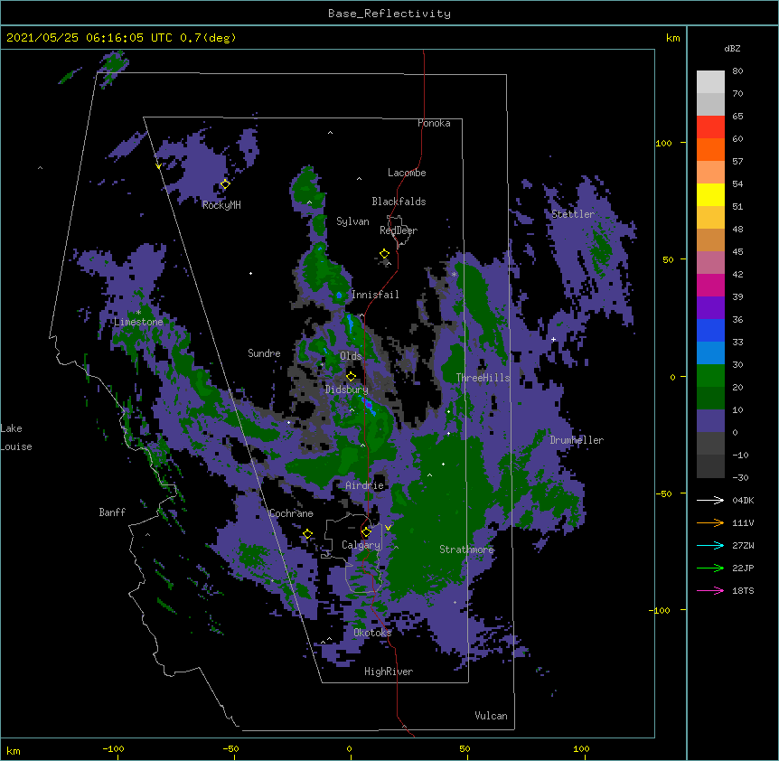Click the ThreeHills city label
The height and width of the screenshot is (761, 779).
483,378
